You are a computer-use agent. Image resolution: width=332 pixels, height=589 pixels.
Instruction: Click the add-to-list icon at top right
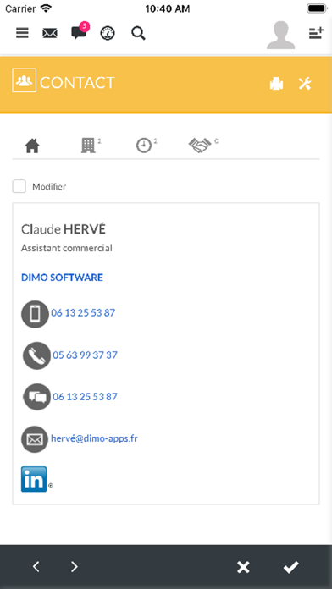click(x=316, y=34)
